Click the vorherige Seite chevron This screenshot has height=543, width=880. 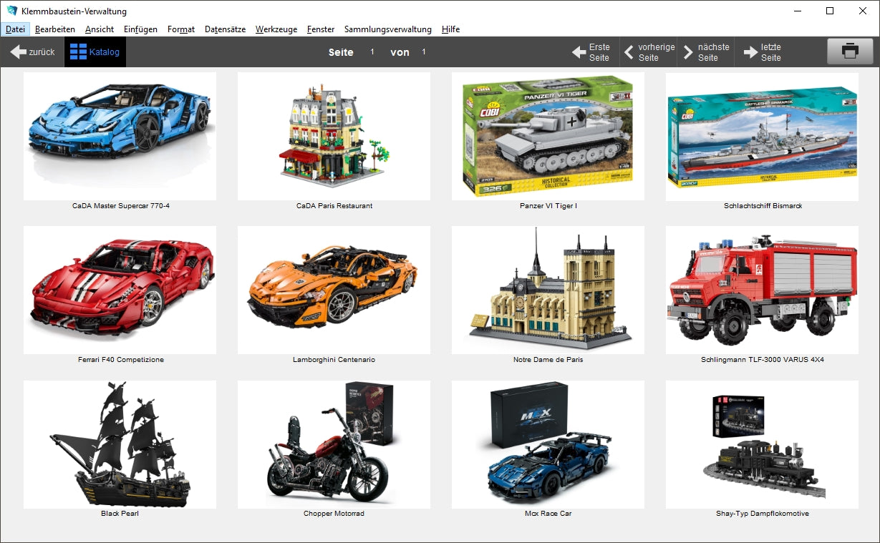[x=629, y=52]
